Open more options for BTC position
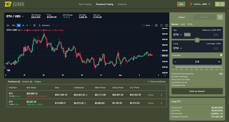Viewport: 229px width, 122px height. coord(161,95)
